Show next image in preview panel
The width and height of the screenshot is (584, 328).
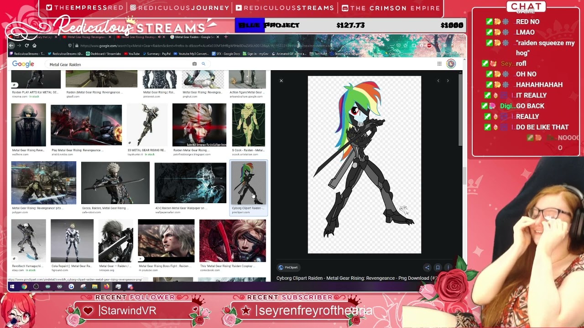pos(448,81)
